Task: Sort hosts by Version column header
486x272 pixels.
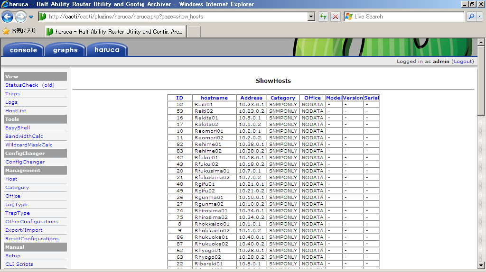Action: coord(353,98)
